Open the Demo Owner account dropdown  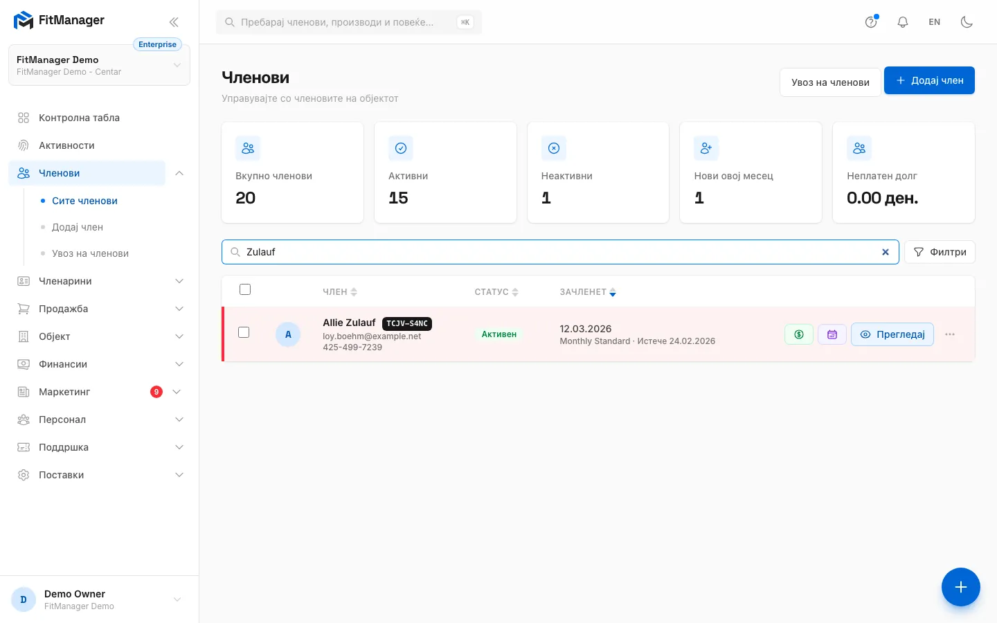tap(99, 599)
